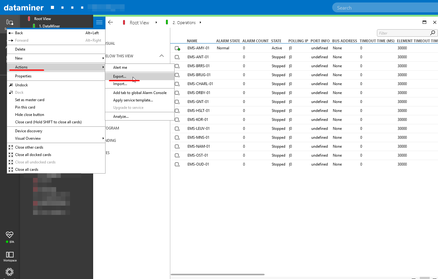Select Export... from Actions submenu
438x279 pixels.
120,76
